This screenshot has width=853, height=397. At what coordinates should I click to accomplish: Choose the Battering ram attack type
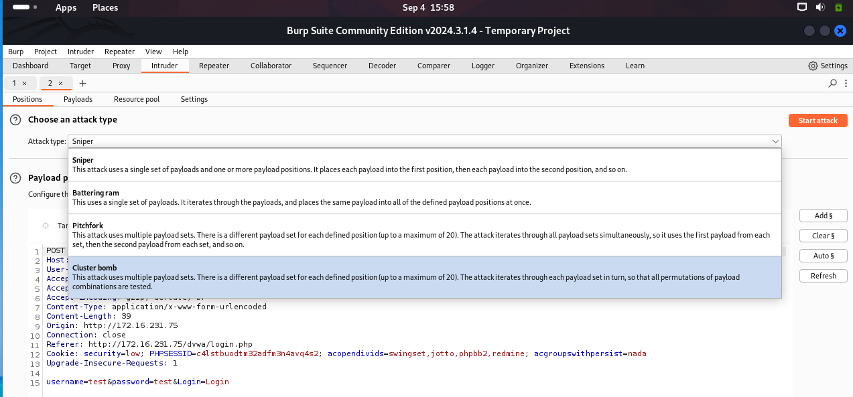pos(425,197)
